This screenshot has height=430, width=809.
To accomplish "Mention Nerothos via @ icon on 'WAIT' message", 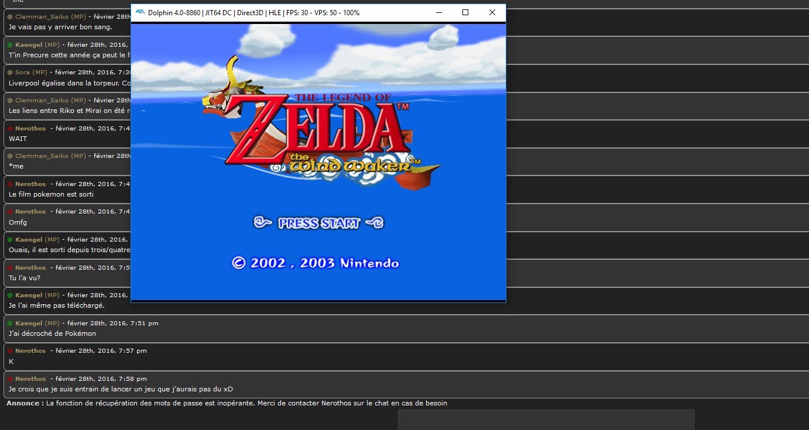I will (10, 129).
